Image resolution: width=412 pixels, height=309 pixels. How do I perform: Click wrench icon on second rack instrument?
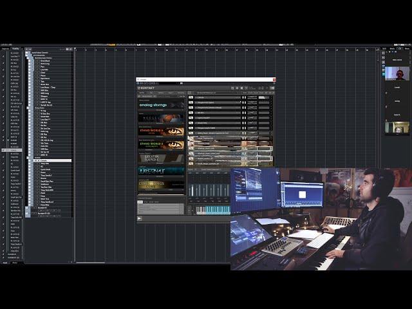[191, 102]
